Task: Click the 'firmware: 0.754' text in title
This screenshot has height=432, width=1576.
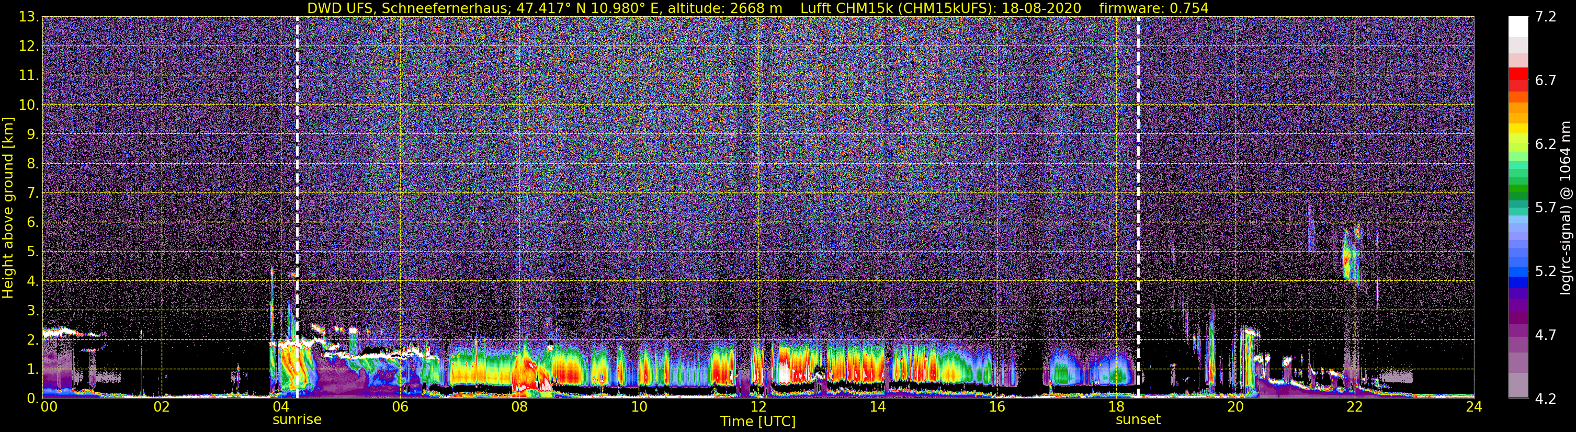Action: click(x=1154, y=8)
